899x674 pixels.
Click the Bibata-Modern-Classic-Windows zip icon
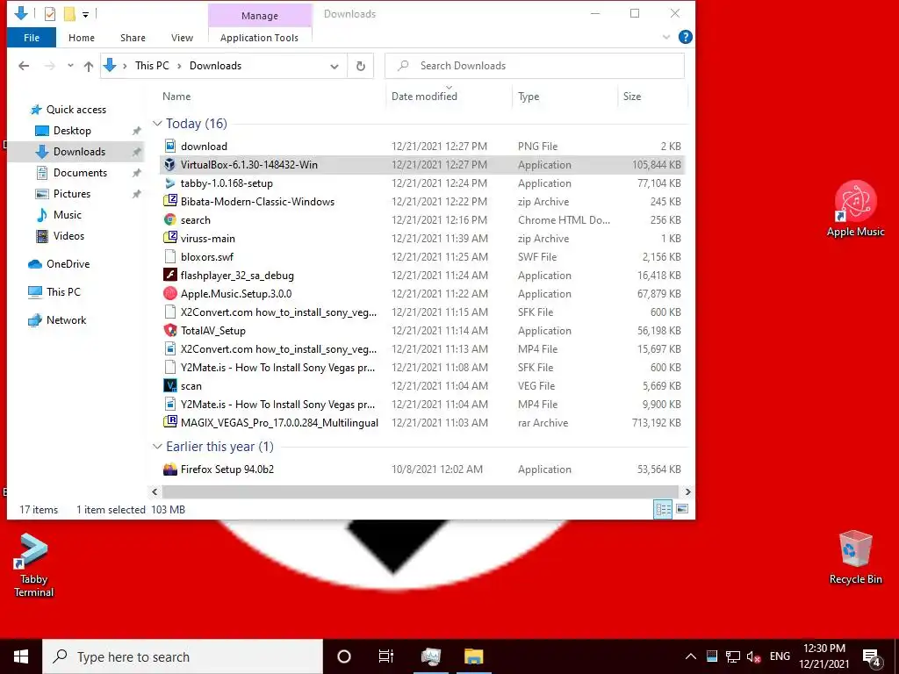click(169, 202)
